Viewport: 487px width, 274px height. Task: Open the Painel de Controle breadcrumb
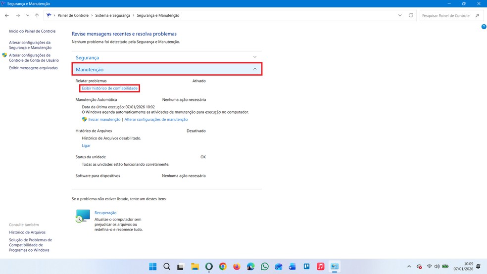[x=73, y=15]
